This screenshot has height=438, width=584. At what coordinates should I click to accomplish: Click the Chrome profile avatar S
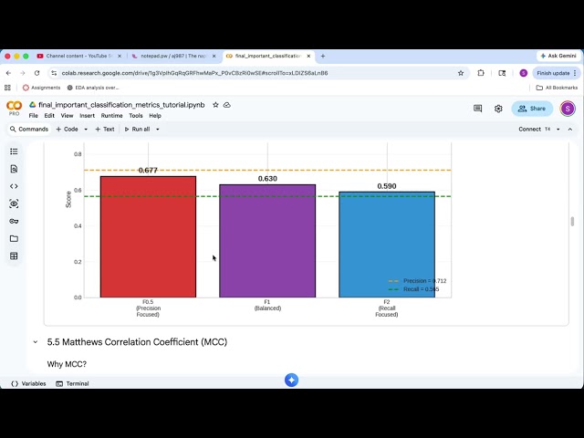[523, 73]
